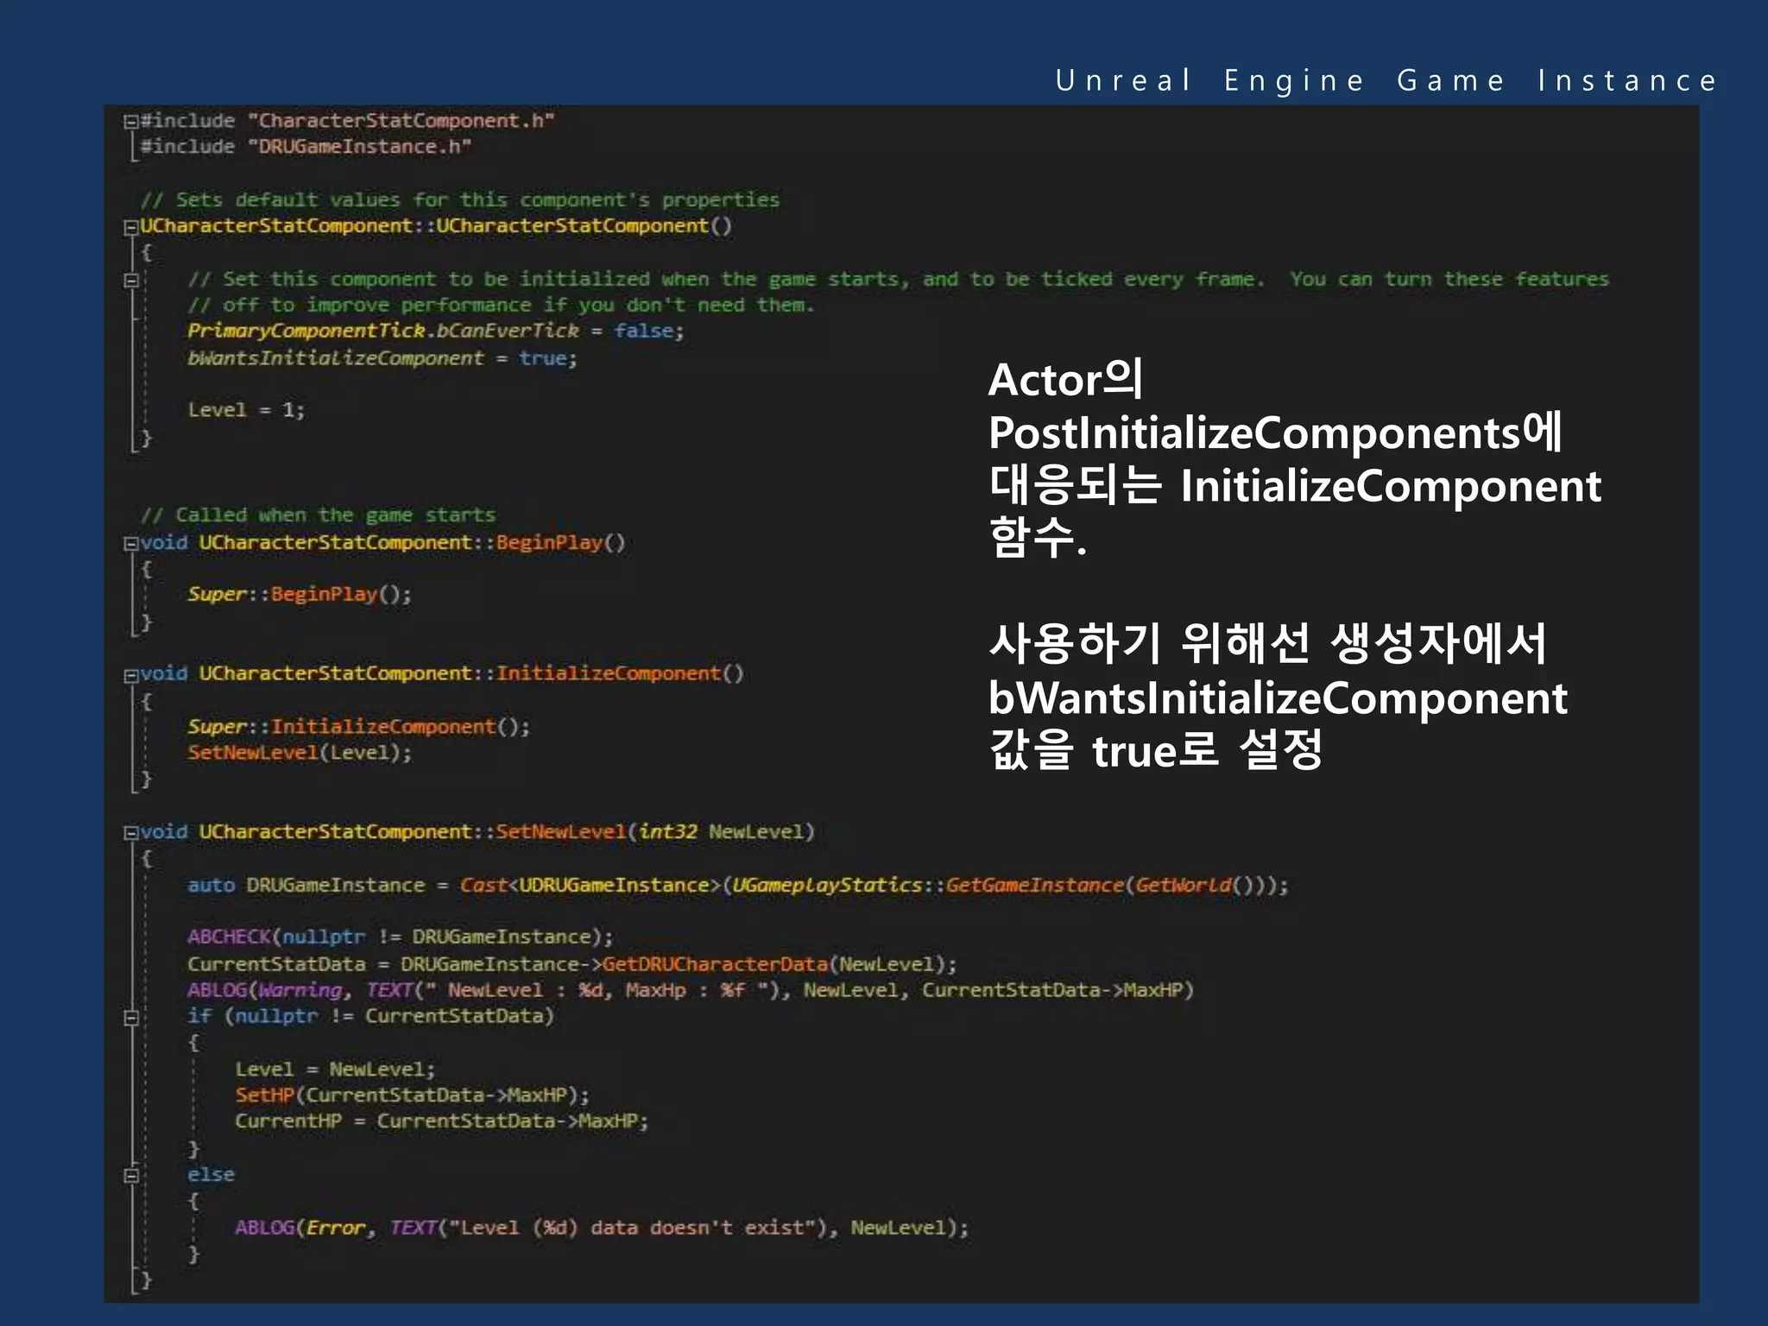Click '사용하기 위해선 생성자에서' note text
This screenshot has height=1326, width=1768.
[x=1267, y=644]
